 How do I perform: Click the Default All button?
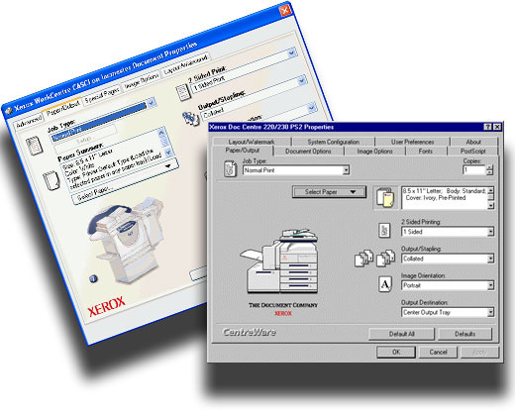(401, 334)
